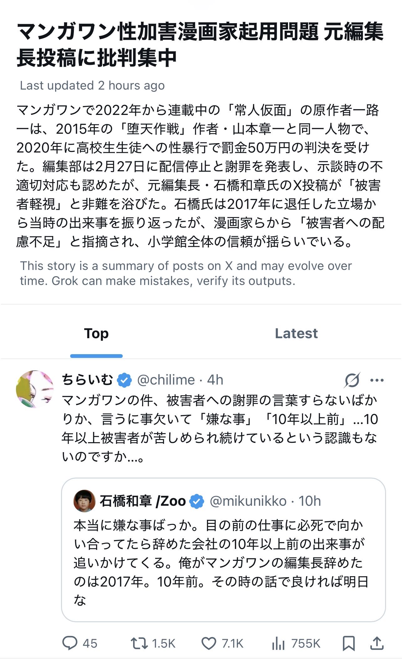Open 石橋和章 avatar in quoted post
The image size is (402, 662).
pyautogui.click(x=85, y=501)
